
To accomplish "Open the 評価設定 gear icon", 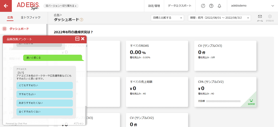I will [270, 17].
